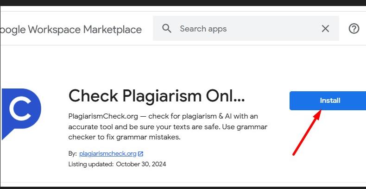Screen dimensions: 366x189
Task: Click the external link icon beside plagiarismcheck.org
Action: 140,154
